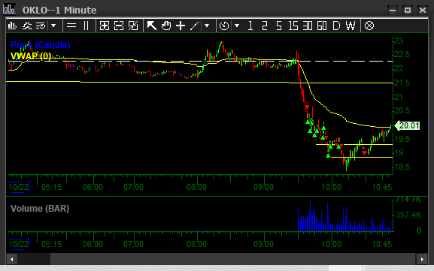Click the Volume (BAR) label

coord(40,209)
